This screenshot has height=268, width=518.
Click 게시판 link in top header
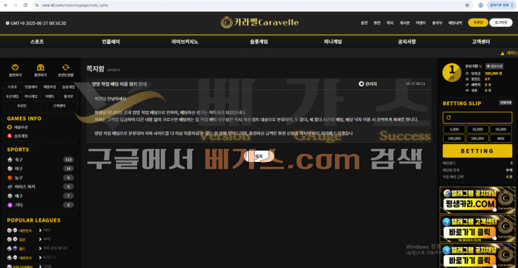pos(404,23)
